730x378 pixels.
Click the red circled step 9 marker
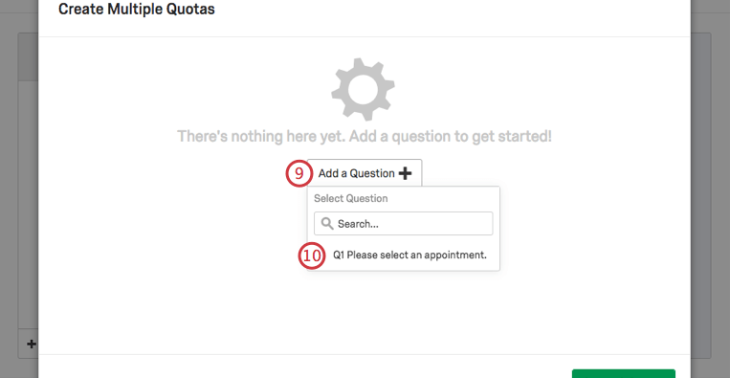click(299, 173)
